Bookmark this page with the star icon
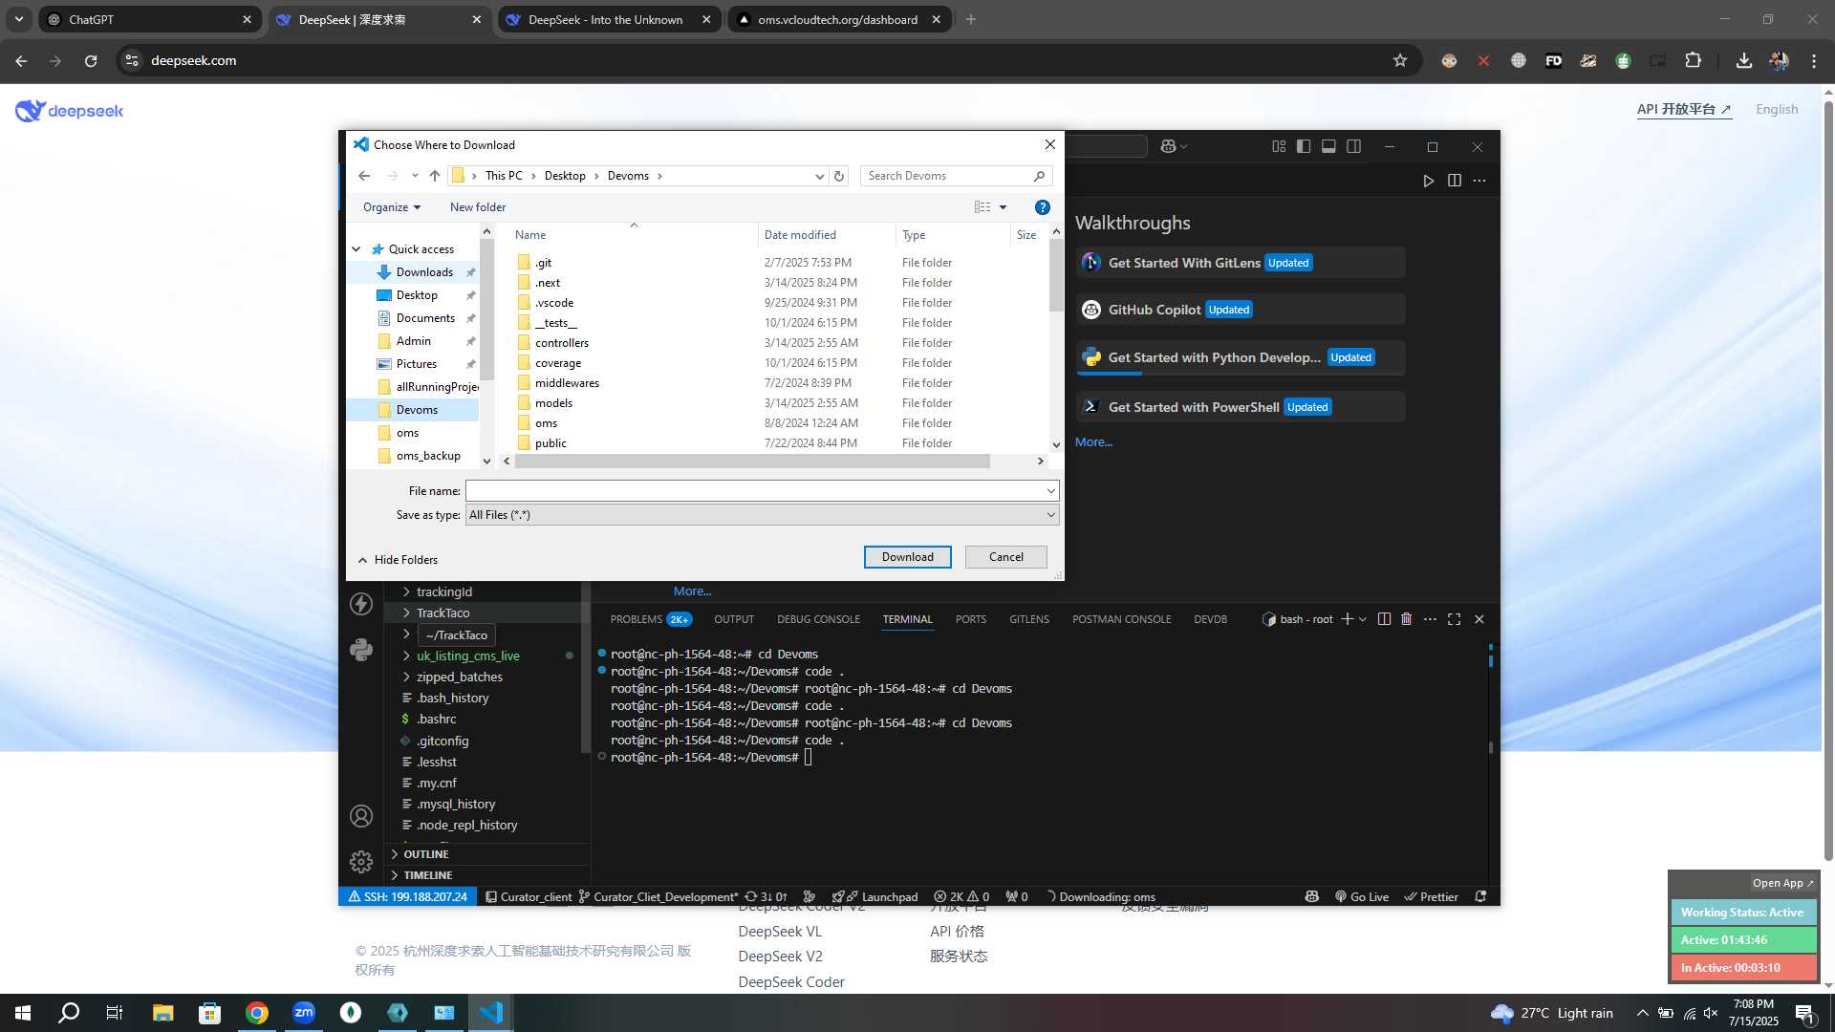Screen dimensions: 1835x1032 point(1400,60)
